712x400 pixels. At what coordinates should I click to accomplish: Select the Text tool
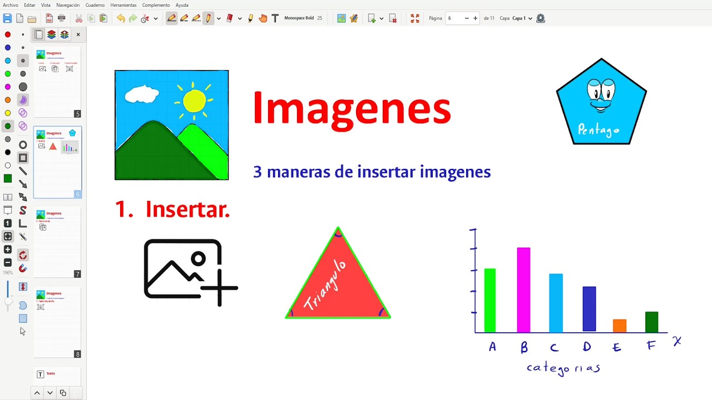275,18
